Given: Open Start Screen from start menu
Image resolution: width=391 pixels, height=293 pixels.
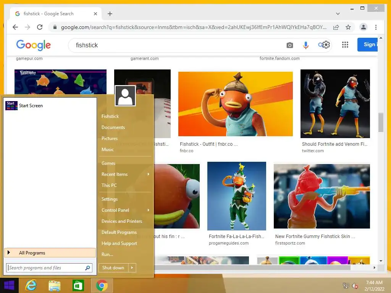Looking at the screenshot, I should coord(50,106).
